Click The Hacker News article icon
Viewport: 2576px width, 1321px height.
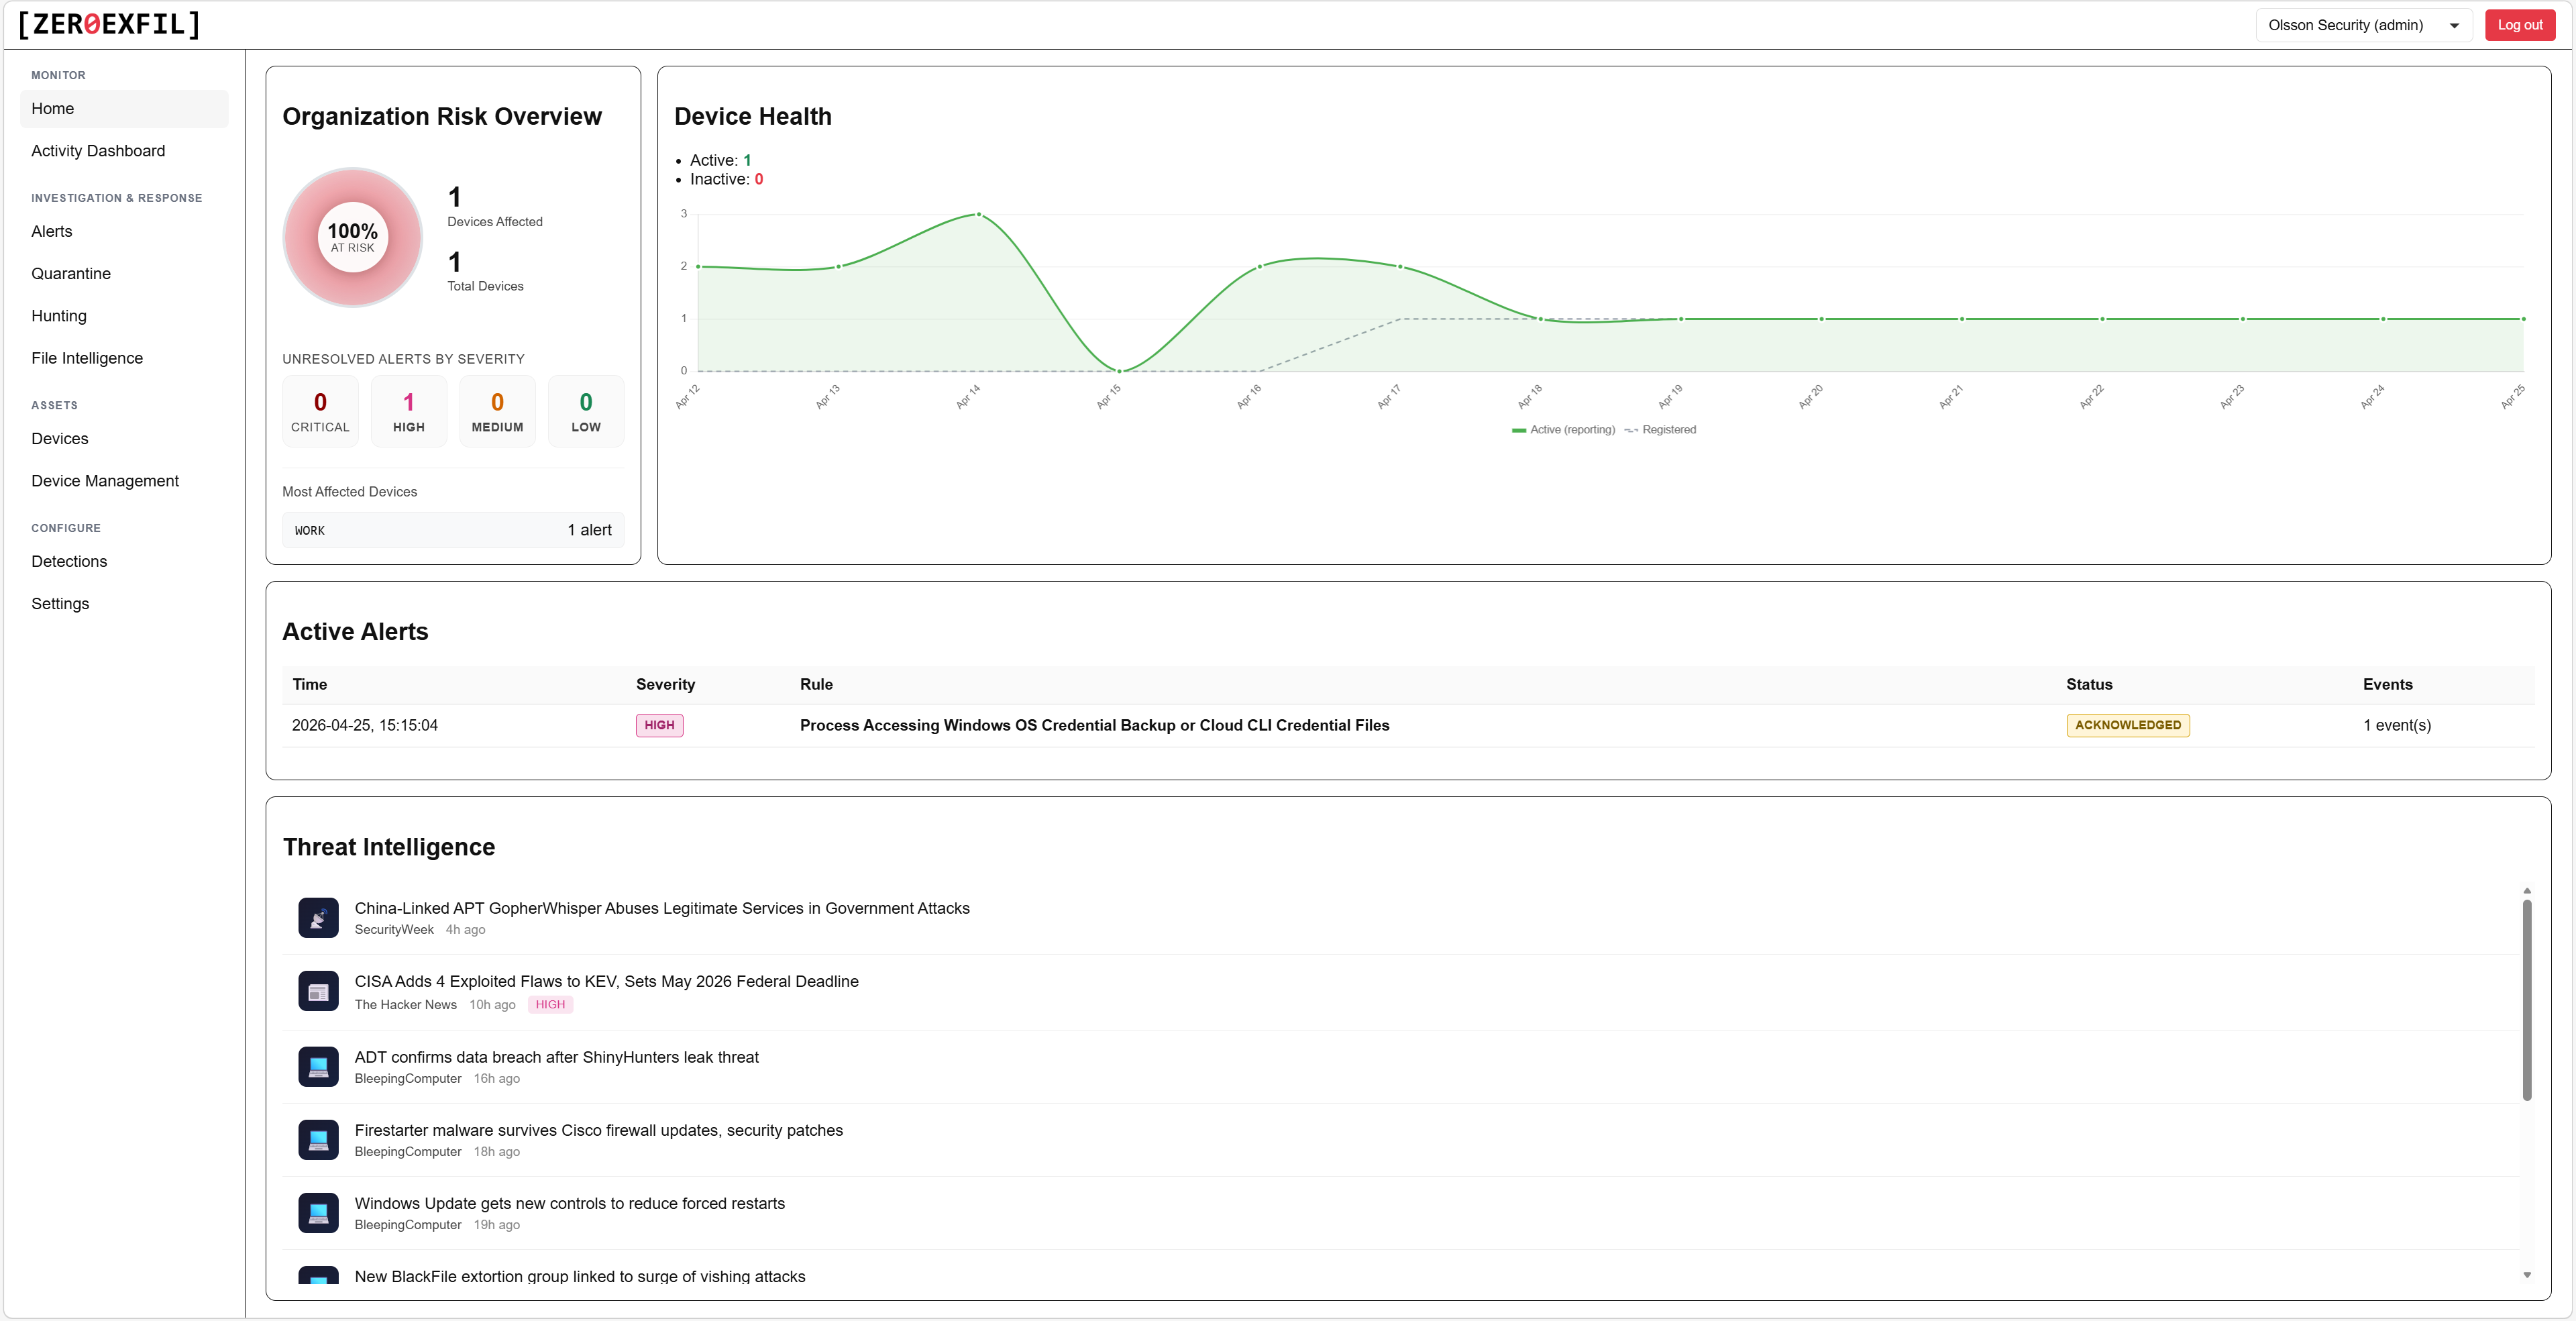[x=318, y=991]
